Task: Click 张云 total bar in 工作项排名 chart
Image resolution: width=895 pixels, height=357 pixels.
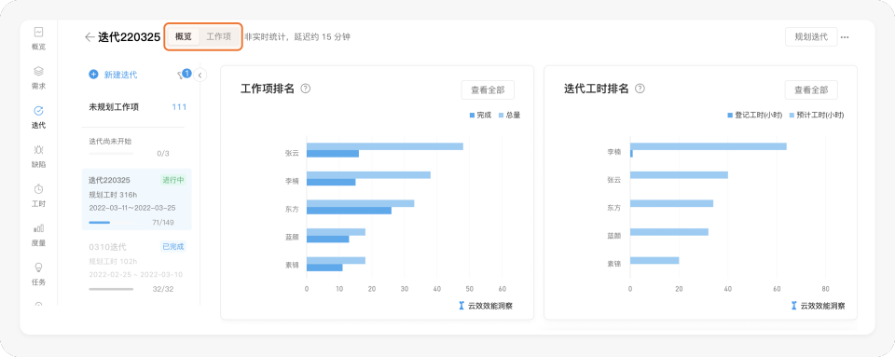Action: [x=385, y=146]
